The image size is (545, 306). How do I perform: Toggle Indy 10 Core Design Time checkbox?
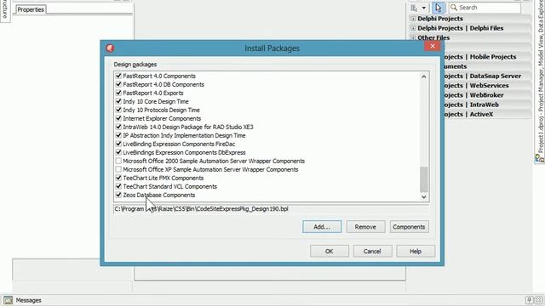[x=118, y=101]
